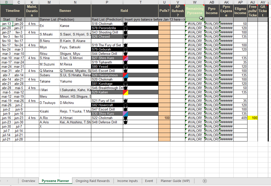Click Eligma Income value 409
This screenshot has width=271, height=186.
click(x=240, y=118)
